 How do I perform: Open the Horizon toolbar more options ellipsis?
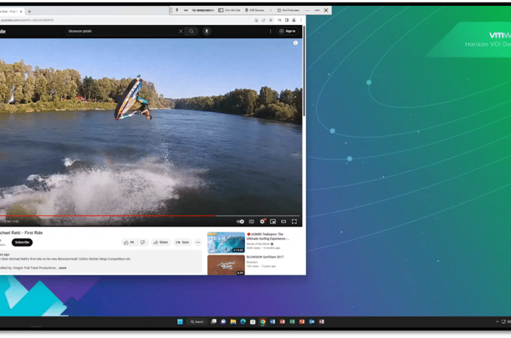click(307, 10)
